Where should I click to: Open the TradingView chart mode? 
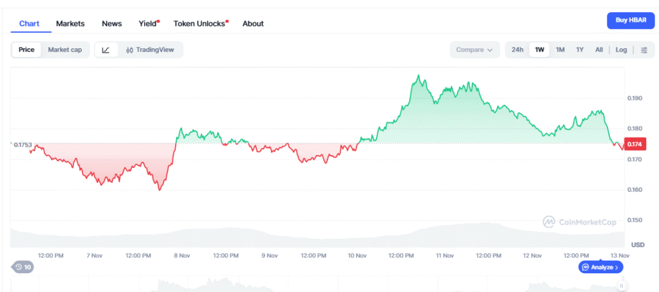[x=150, y=50]
